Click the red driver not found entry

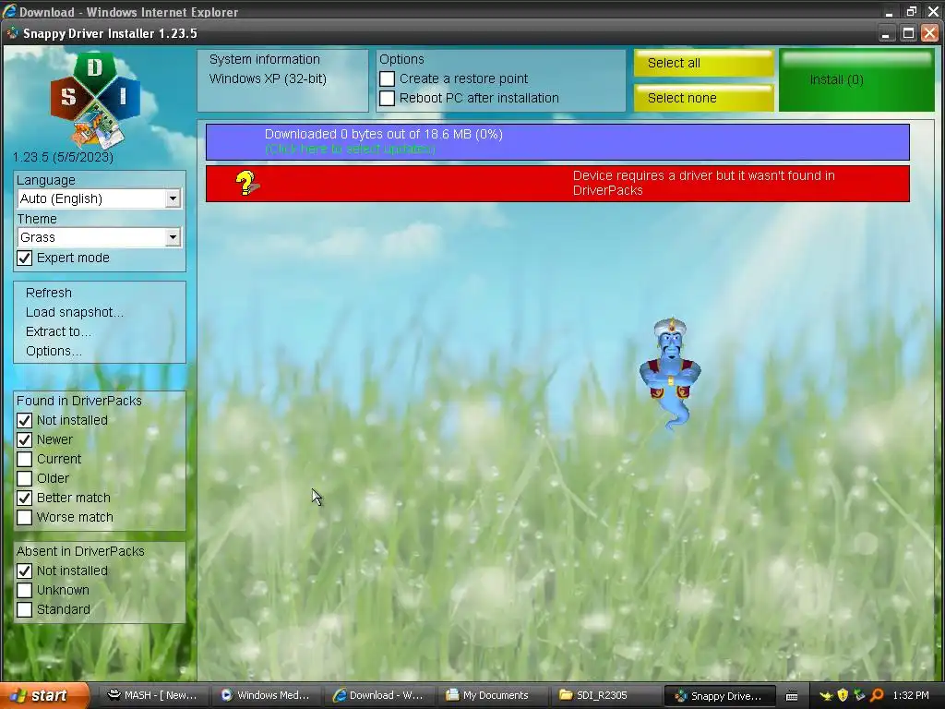click(557, 184)
